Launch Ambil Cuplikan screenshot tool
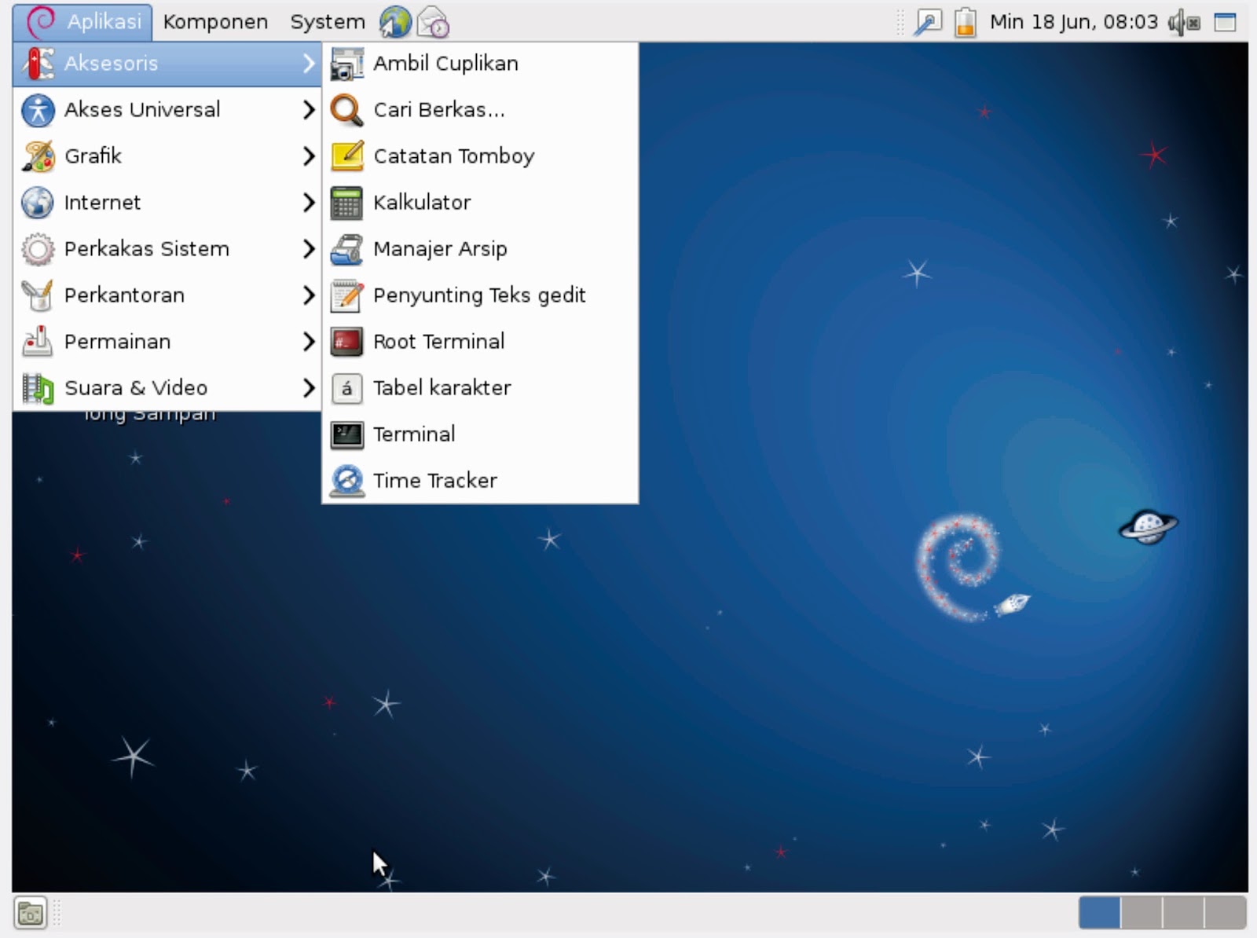 pyautogui.click(x=445, y=63)
